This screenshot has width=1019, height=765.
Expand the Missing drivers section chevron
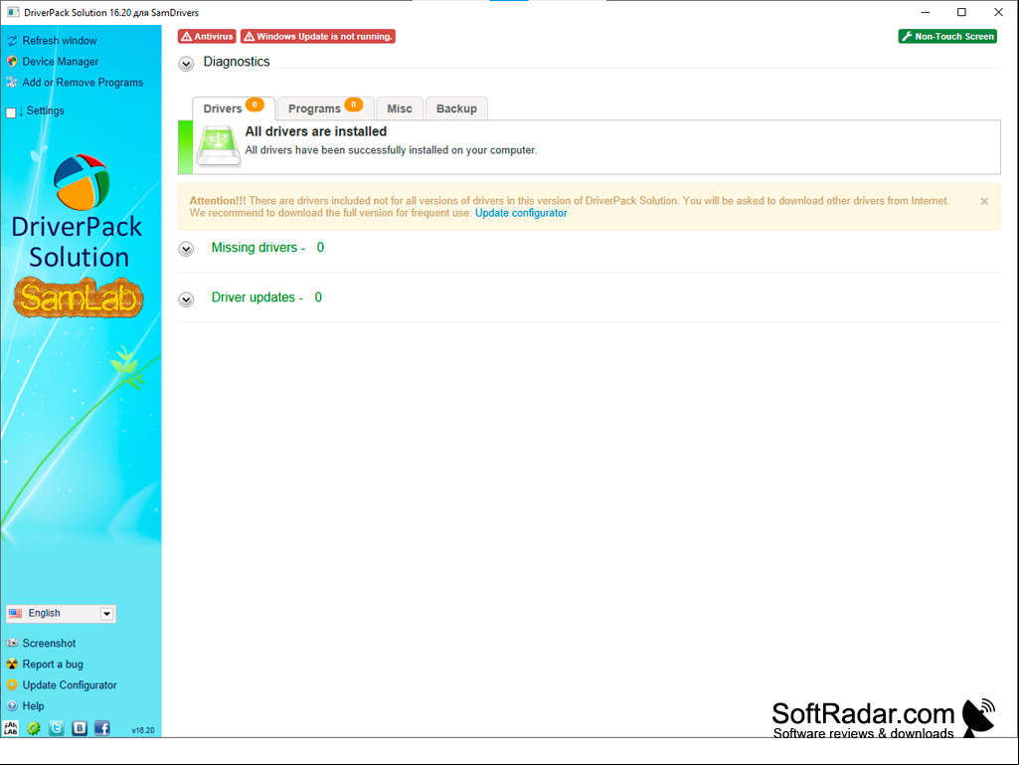pos(187,249)
